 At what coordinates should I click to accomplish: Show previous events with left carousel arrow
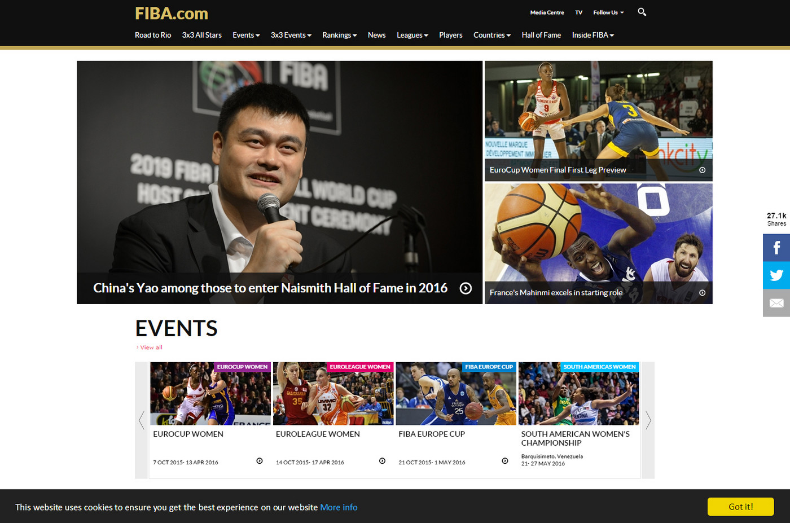click(x=142, y=420)
